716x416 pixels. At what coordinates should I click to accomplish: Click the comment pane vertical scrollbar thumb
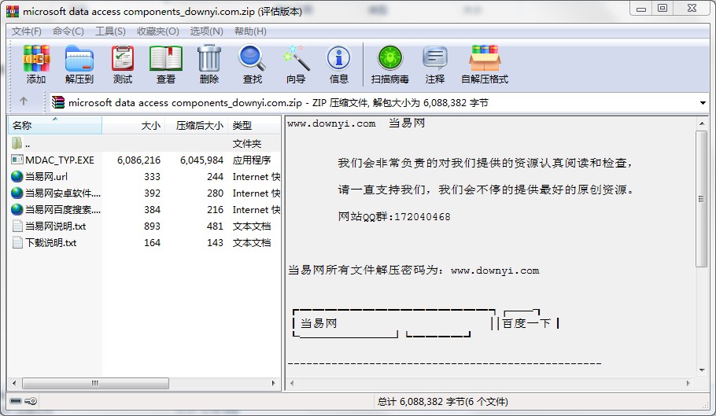pyautogui.click(x=701, y=198)
